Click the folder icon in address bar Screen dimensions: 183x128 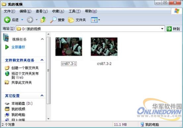point(19,29)
